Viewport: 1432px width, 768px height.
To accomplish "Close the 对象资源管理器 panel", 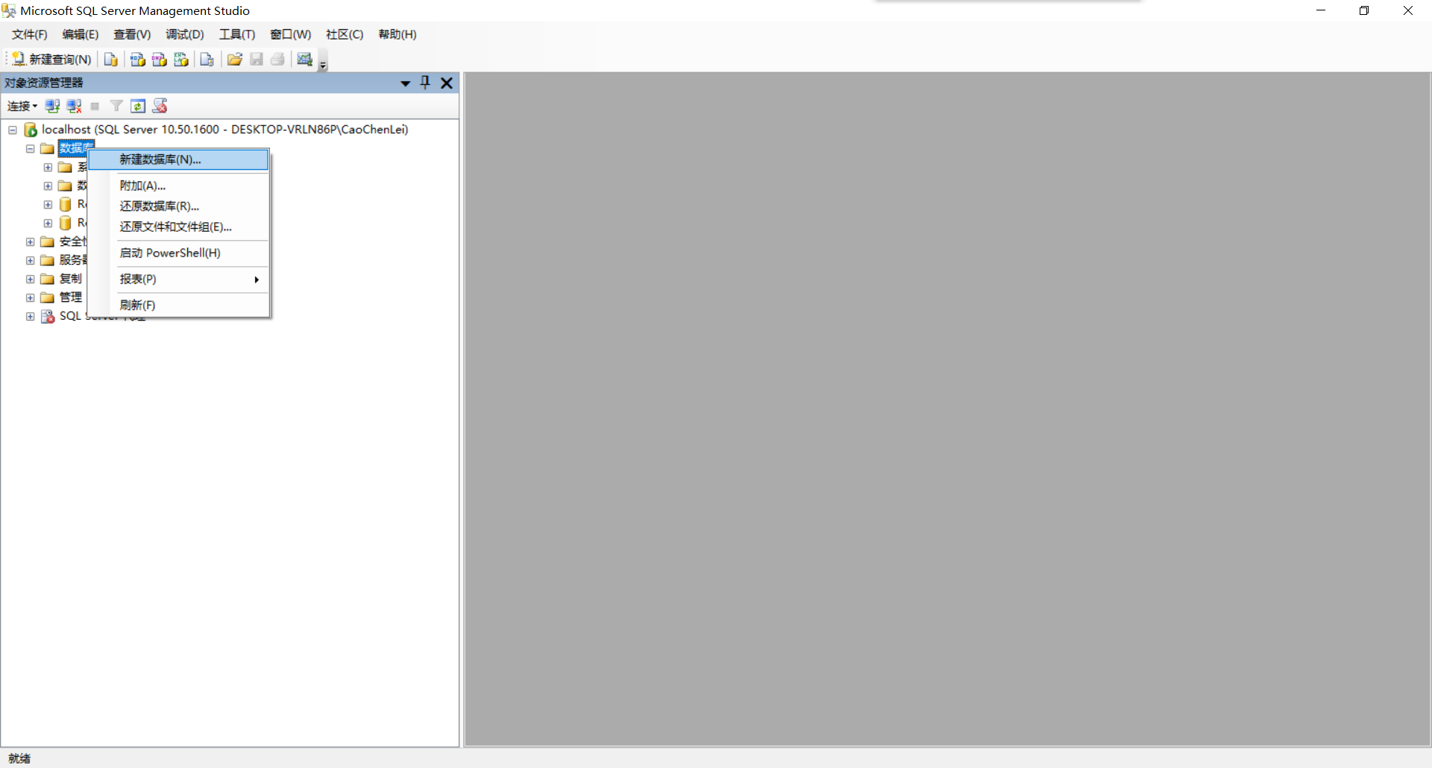I will click(447, 83).
